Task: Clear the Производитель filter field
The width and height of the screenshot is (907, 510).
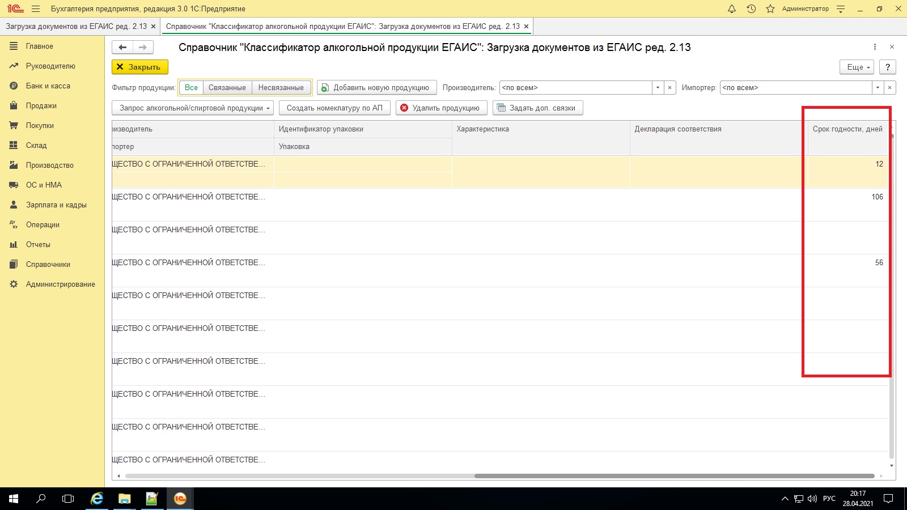Action: tap(670, 88)
